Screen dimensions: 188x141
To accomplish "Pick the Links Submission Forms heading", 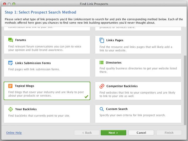I will (x=33, y=63).
